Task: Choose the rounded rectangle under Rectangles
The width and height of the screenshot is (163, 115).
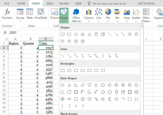Action: tap(69, 71)
